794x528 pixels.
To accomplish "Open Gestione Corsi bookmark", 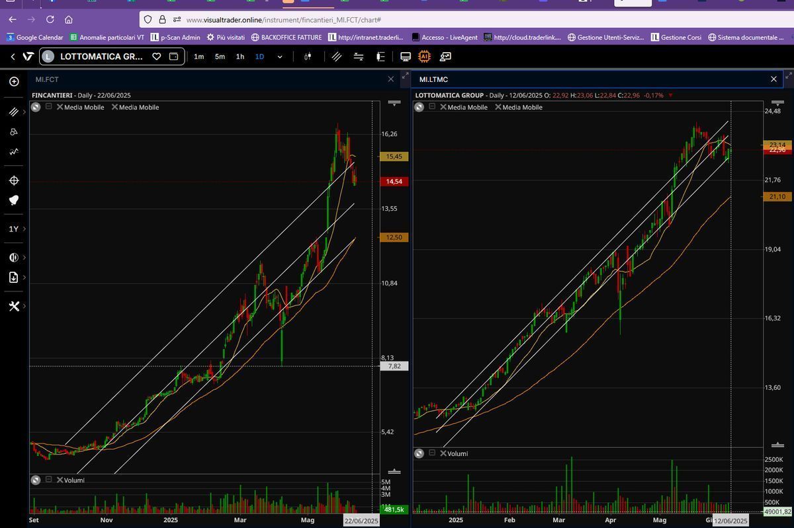I will pyautogui.click(x=676, y=38).
